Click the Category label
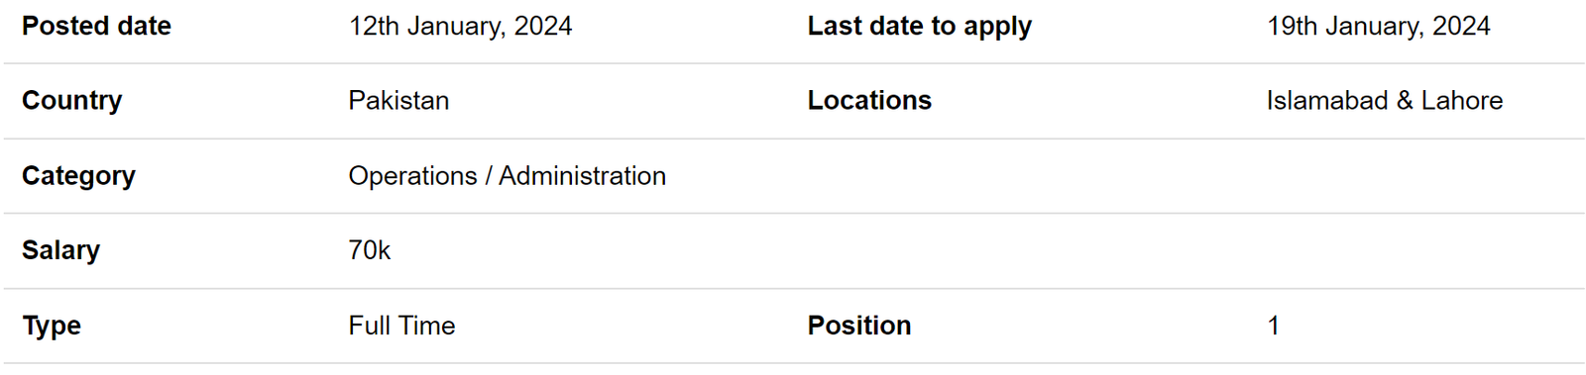Viewport: 1586px width, 375px height. tap(78, 176)
